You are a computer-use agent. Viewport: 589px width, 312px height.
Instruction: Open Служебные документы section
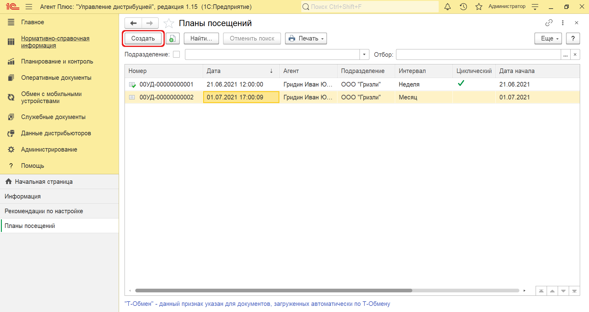click(x=53, y=117)
